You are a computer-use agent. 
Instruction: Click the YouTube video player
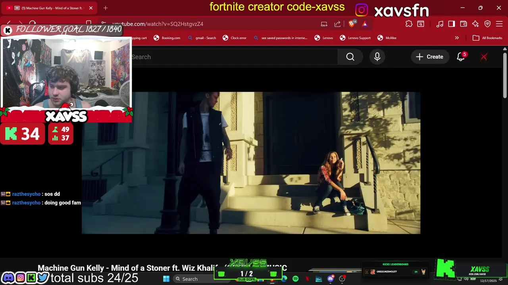[x=251, y=163]
